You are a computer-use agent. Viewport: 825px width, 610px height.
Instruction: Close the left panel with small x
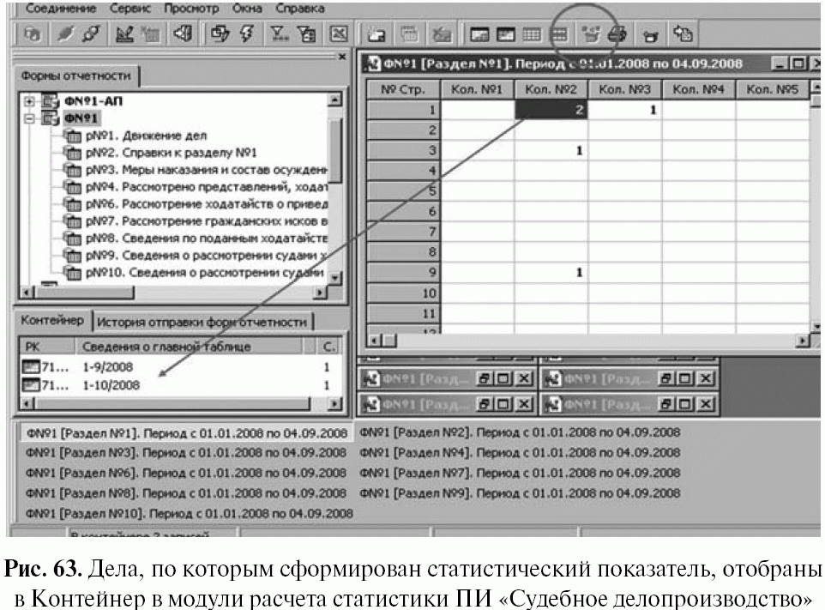(342, 57)
